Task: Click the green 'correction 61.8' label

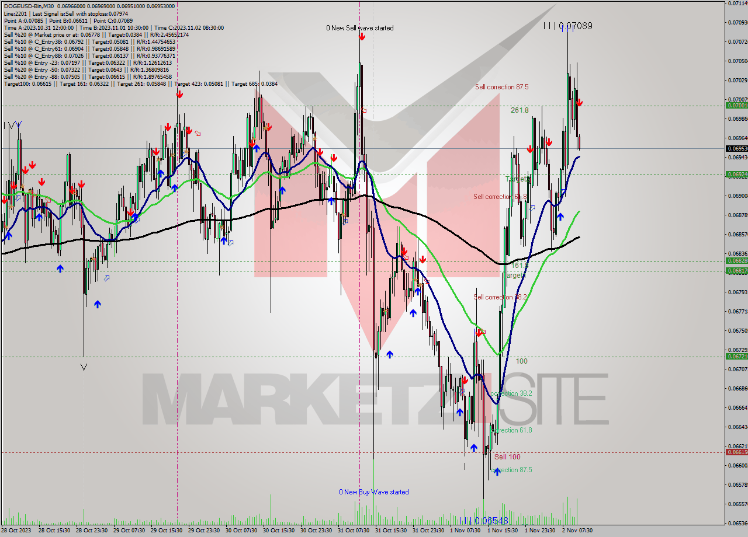Action: click(x=511, y=430)
